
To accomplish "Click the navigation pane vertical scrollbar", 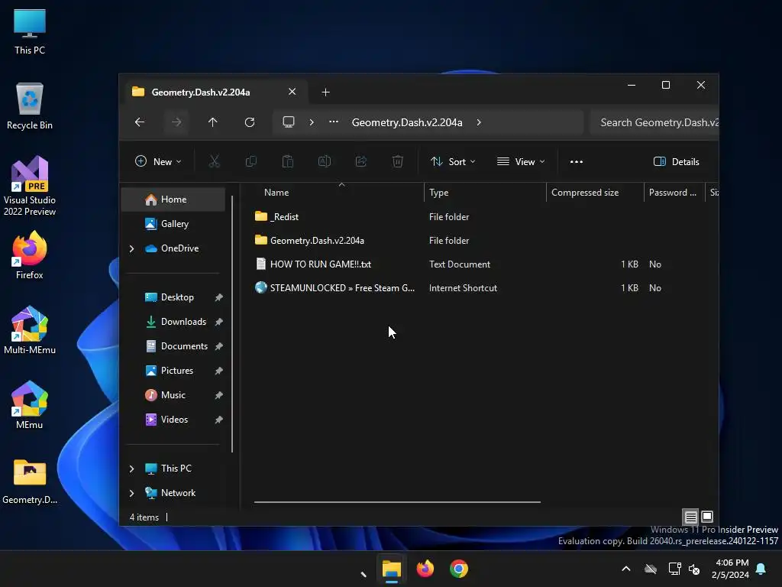I will tap(232, 324).
